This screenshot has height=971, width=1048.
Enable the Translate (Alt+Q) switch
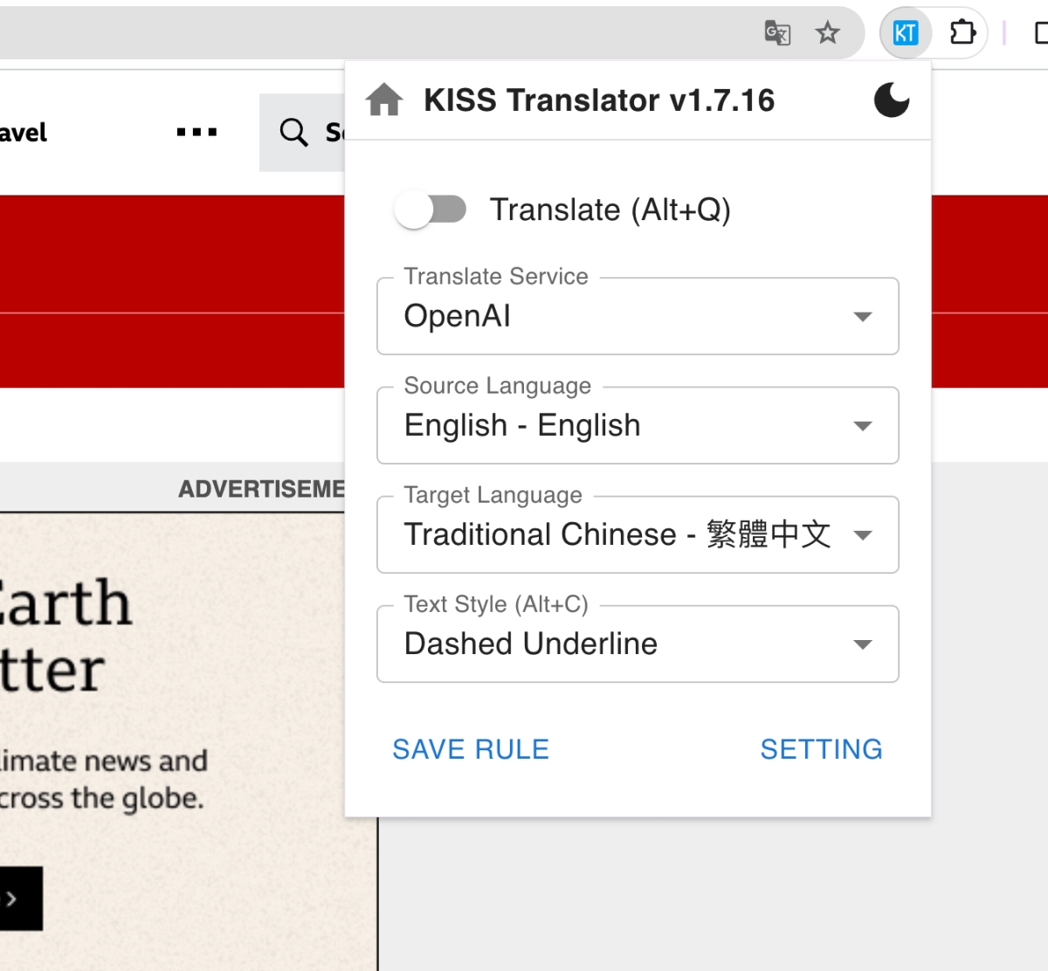point(430,210)
